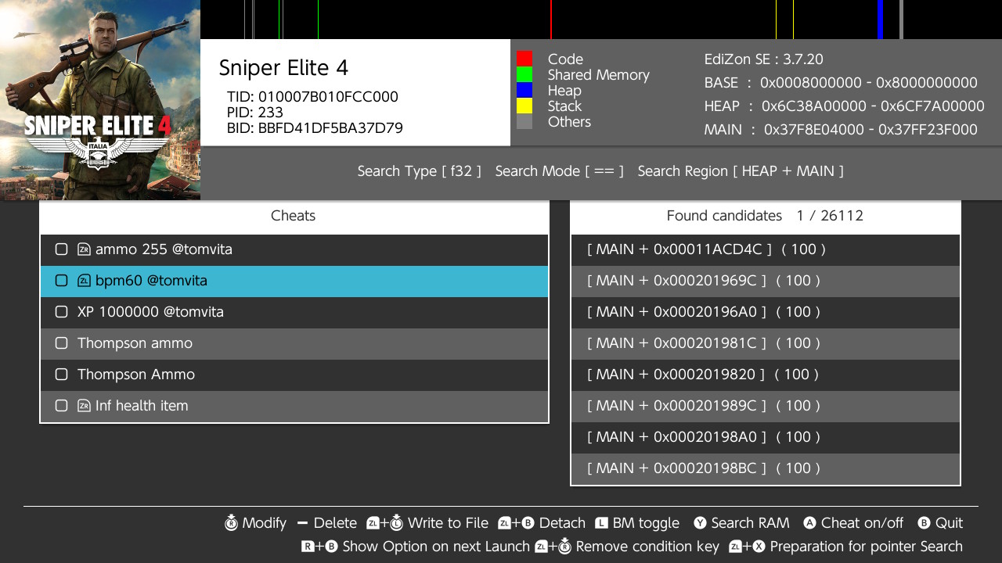Click the Found candidates panel header

click(x=766, y=216)
